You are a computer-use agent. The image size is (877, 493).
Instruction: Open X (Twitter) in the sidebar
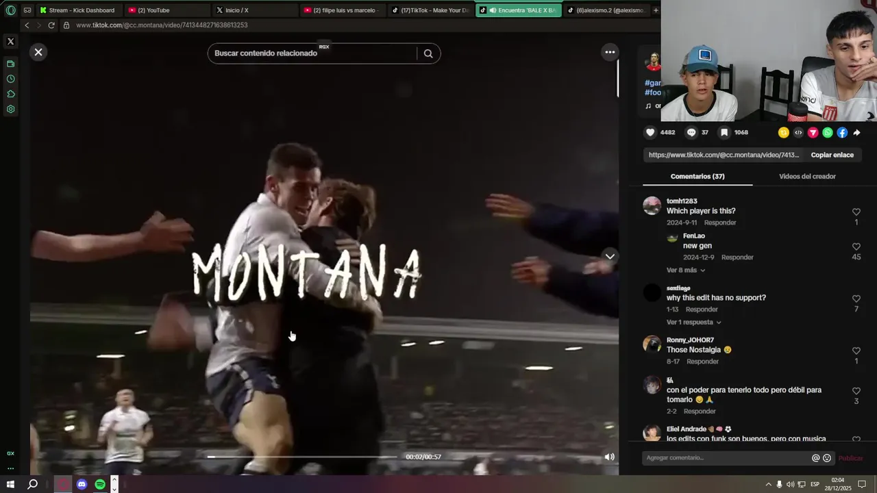[x=10, y=42]
